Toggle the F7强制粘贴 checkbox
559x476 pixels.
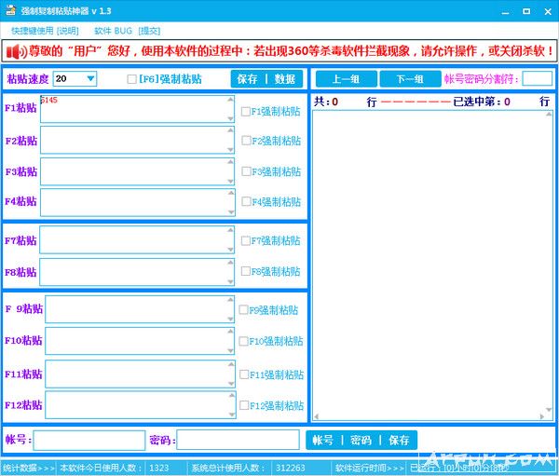point(246,240)
